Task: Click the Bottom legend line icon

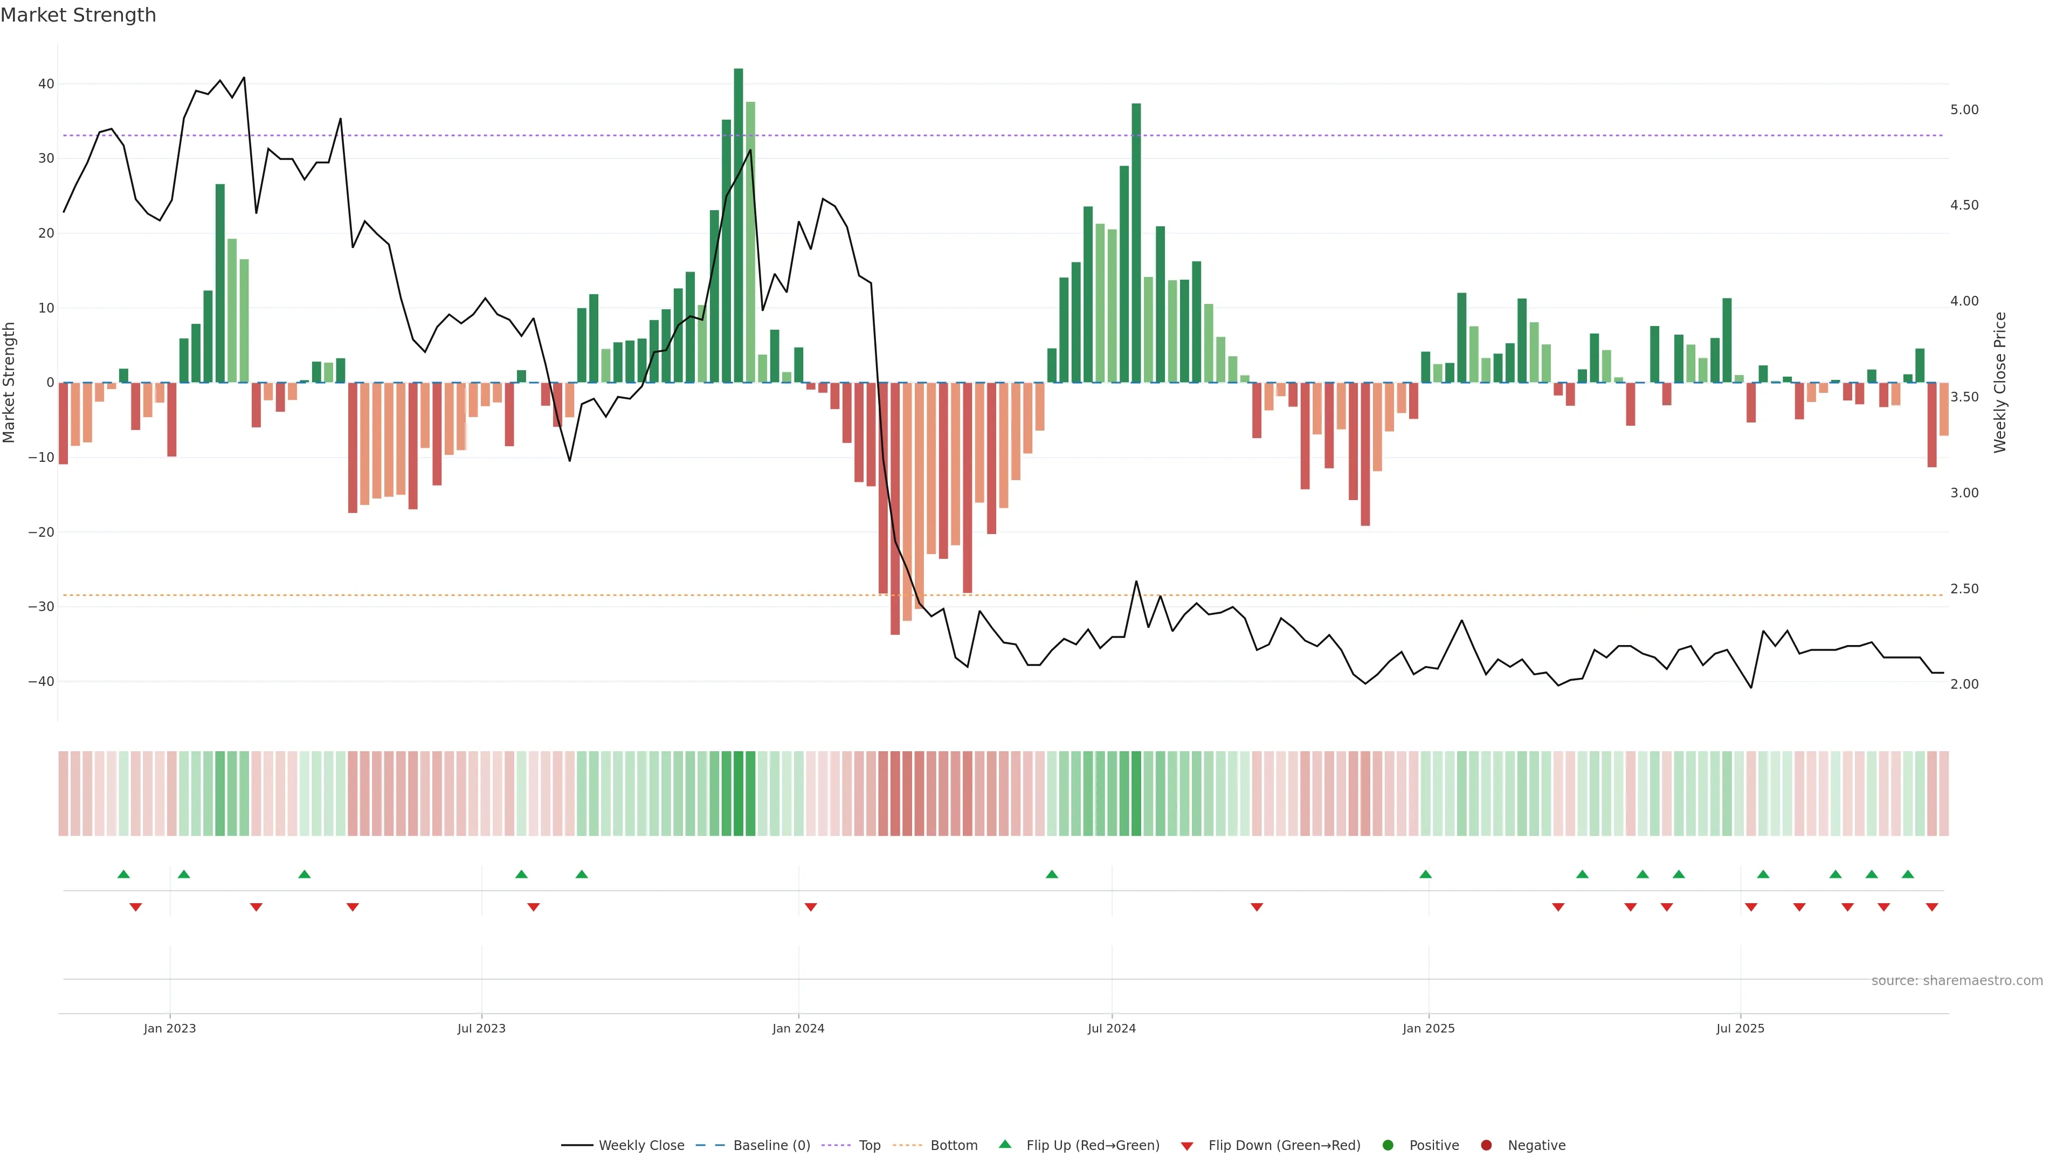Action: click(907, 1145)
